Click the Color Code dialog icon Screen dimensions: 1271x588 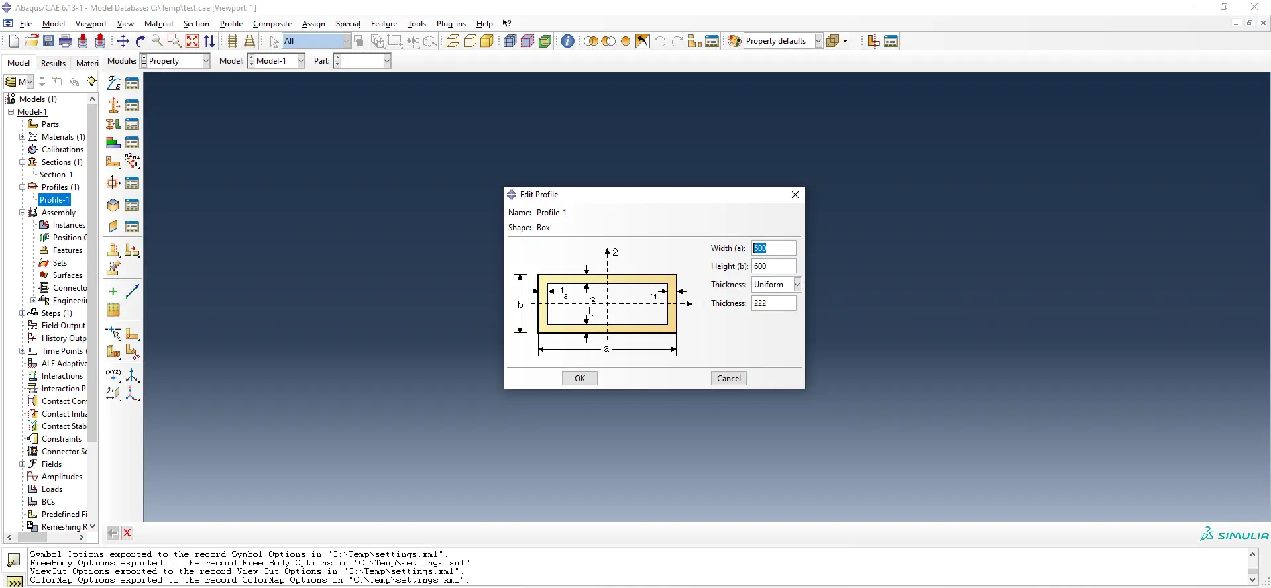pos(734,41)
